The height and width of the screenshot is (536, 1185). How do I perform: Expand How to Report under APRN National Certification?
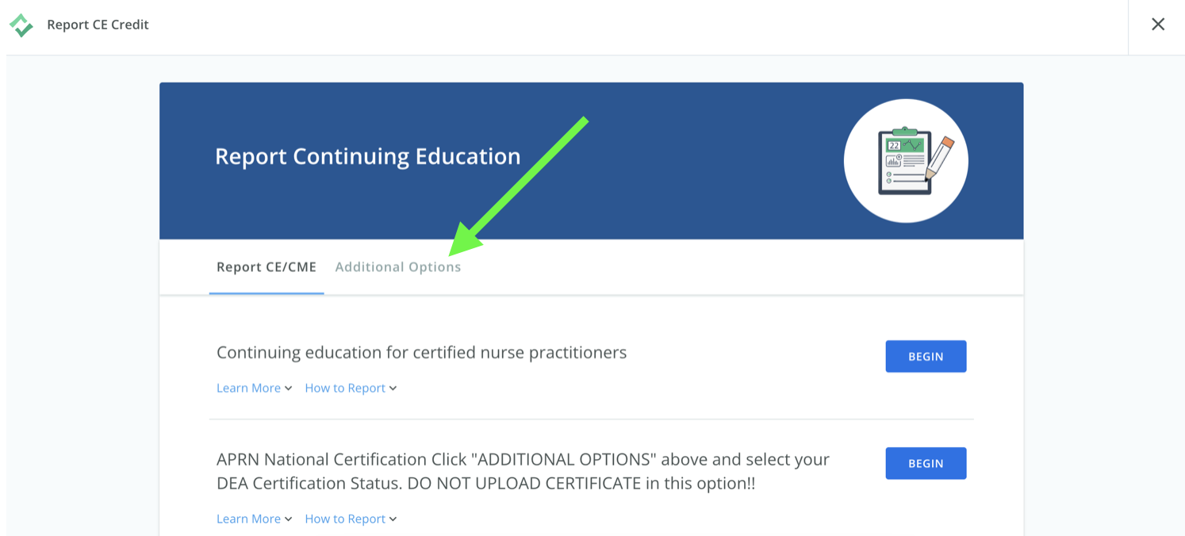pos(351,519)
